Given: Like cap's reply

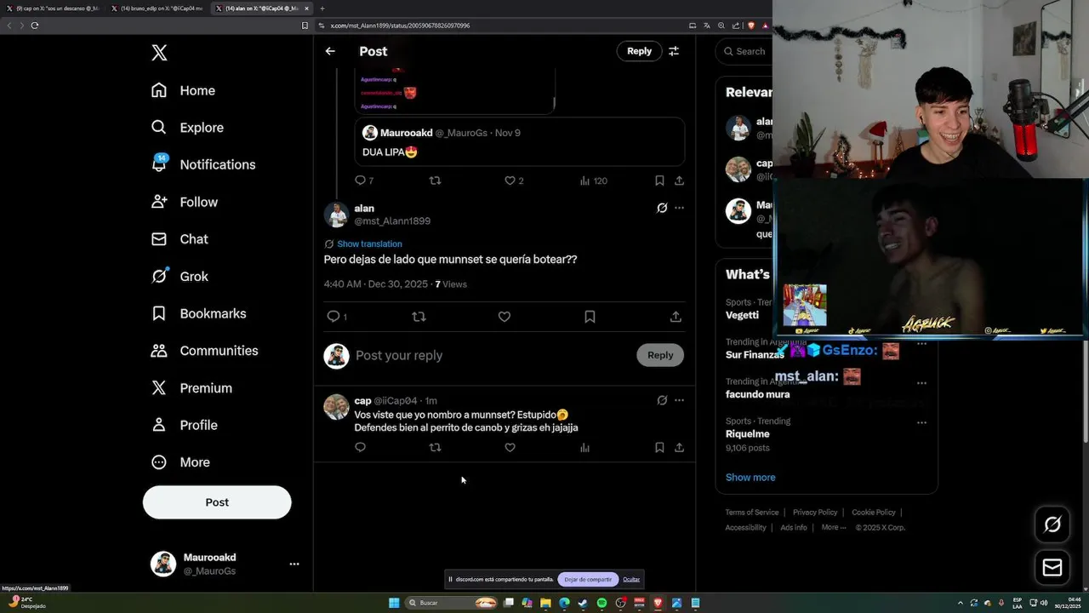Looking at the screenshot, I should click(x=510, y=447).
